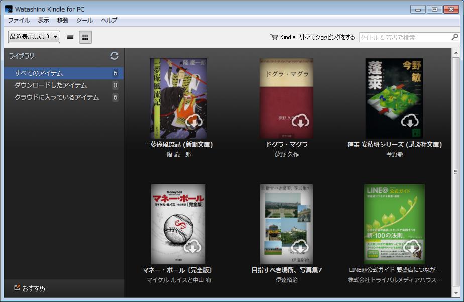Click the search magnifier icon
The image size is (464, 302).
tap(454, 37)
